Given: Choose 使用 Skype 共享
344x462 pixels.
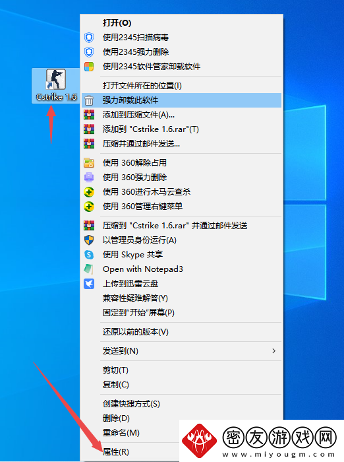Looking at the screenshot, I should click(x=182, y=255).
